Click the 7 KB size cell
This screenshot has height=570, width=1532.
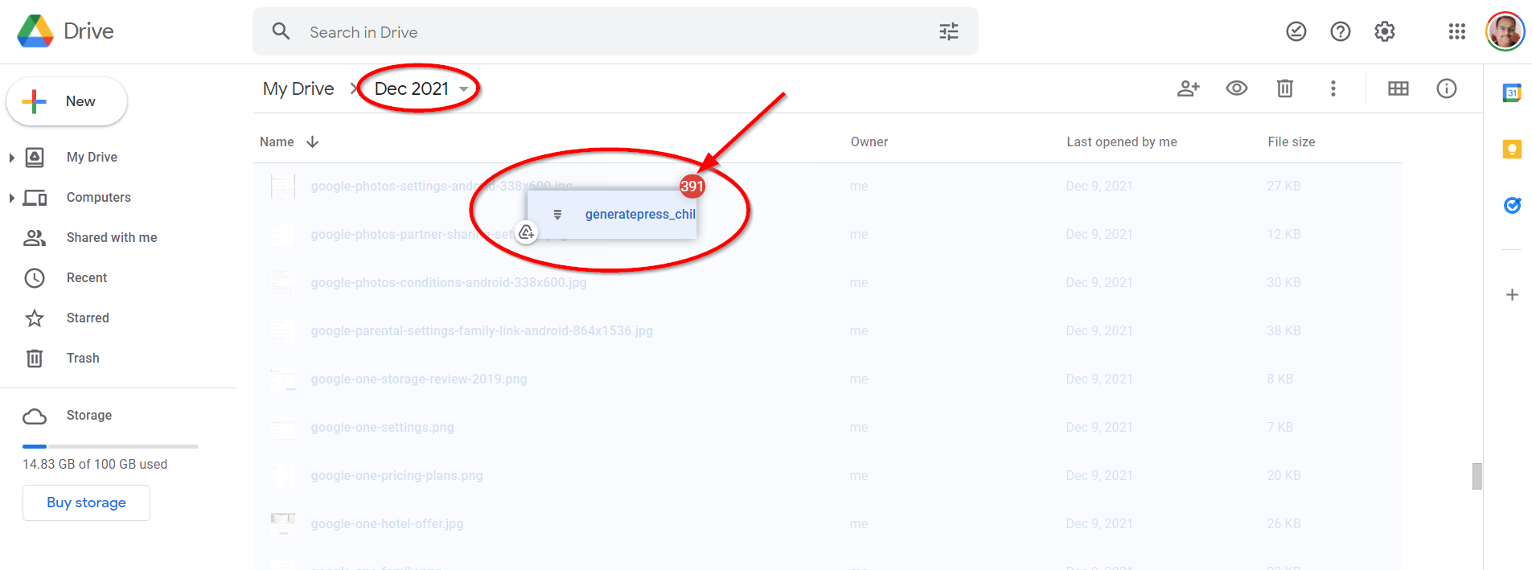click(x=1280, y=428)
